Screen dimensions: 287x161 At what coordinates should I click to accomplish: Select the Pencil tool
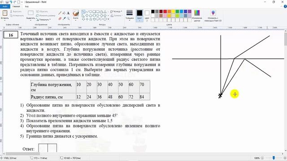coord(60,13)
